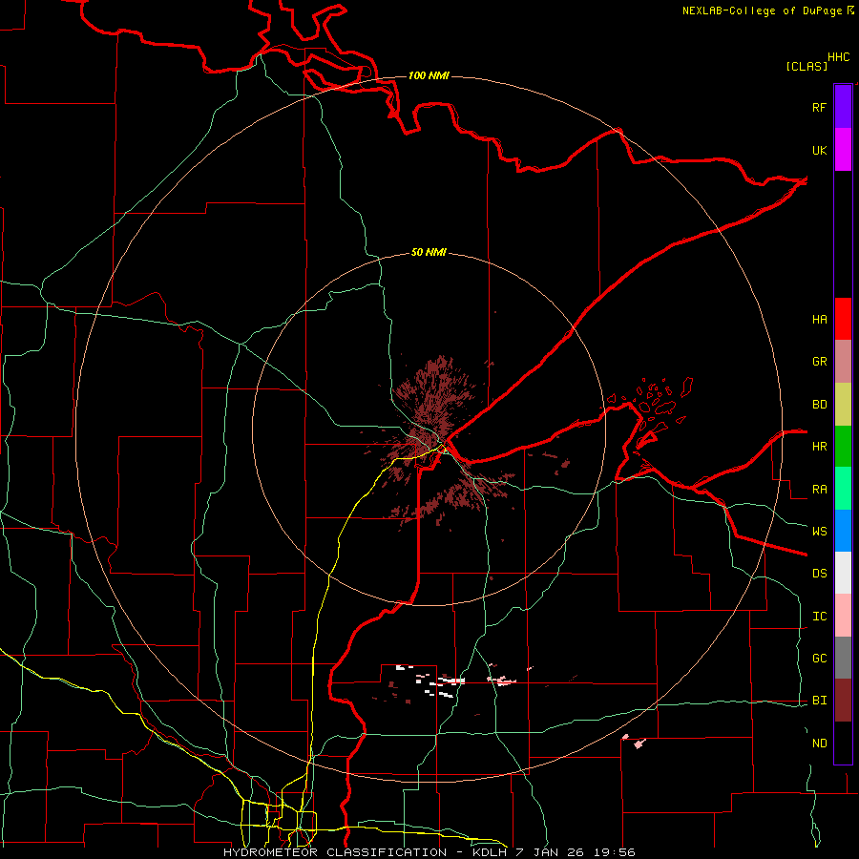Click the 100 NMI range ring label
Image resolution: width=859 pixels, height=859 pixels.
click(429, 75)
